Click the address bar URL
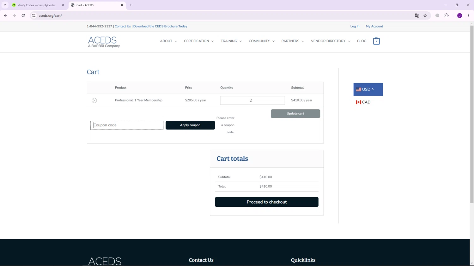474x266 pixels. (50, 15)
